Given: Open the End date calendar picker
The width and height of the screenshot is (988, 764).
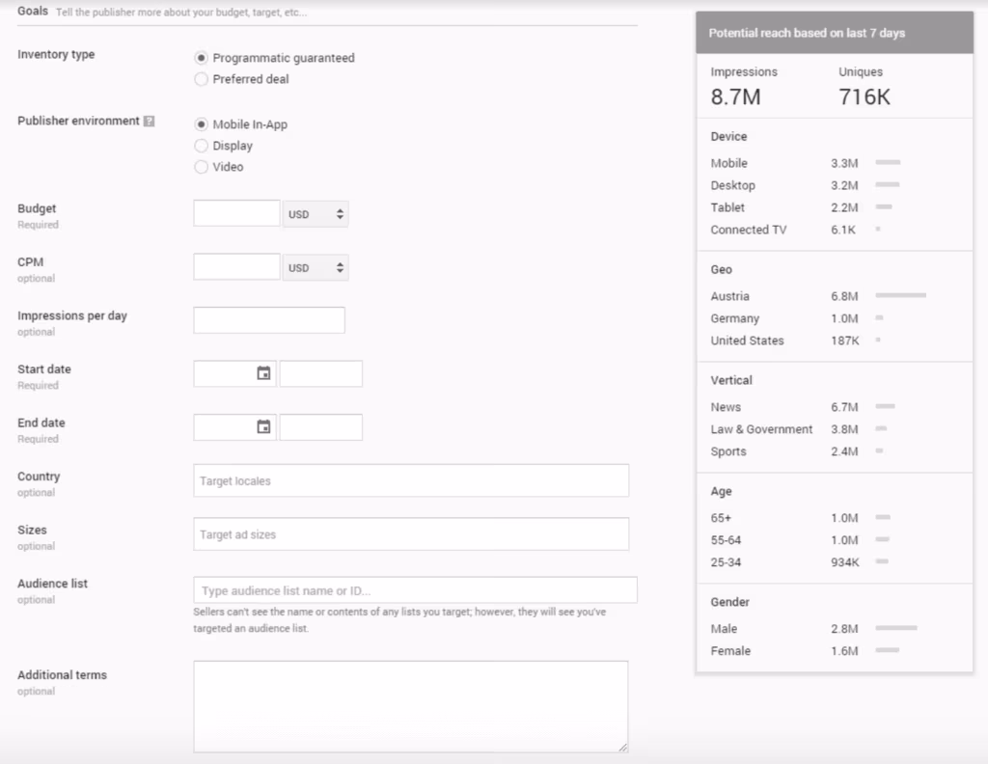Looking at the screenshot, I should pyautogui.click(x=263, y=427).
